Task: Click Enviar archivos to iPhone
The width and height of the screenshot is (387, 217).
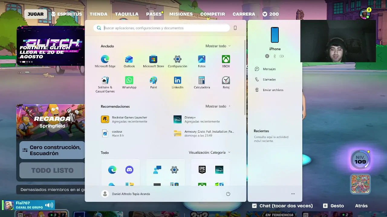Action: [x=269, y=90]
